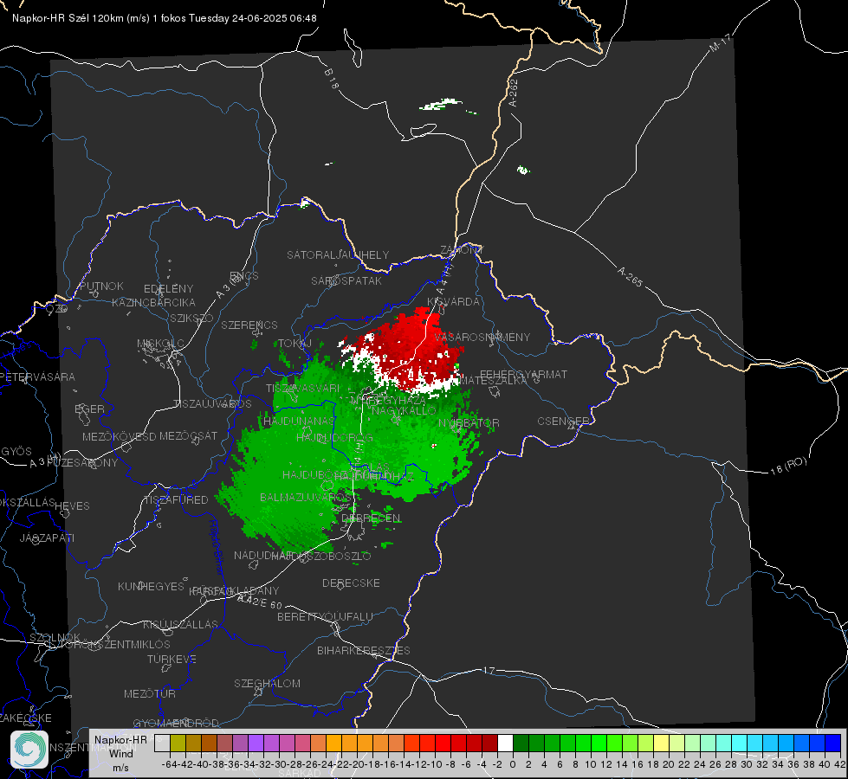848x779 pixels.
Task: Click the Napkor-HR Wind m/s legend label
Action: (120, 753)
